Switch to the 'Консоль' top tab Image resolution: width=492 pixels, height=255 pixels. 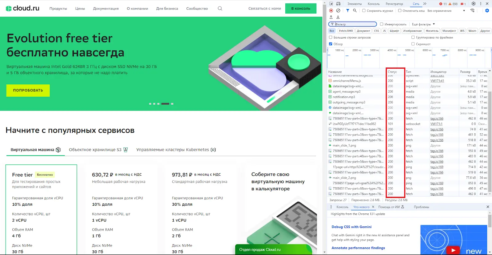pos(374,4)
